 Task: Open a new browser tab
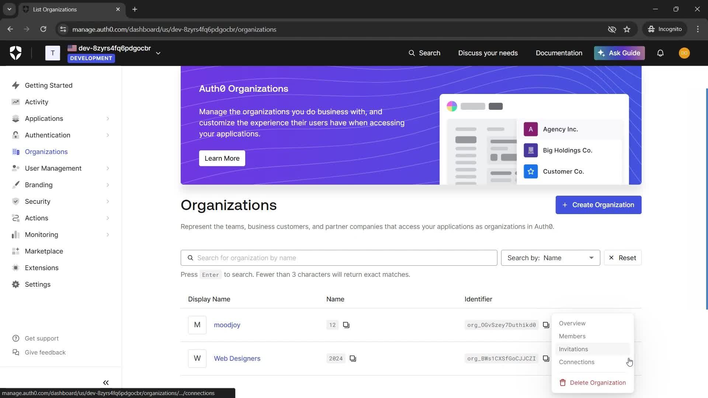135,9
